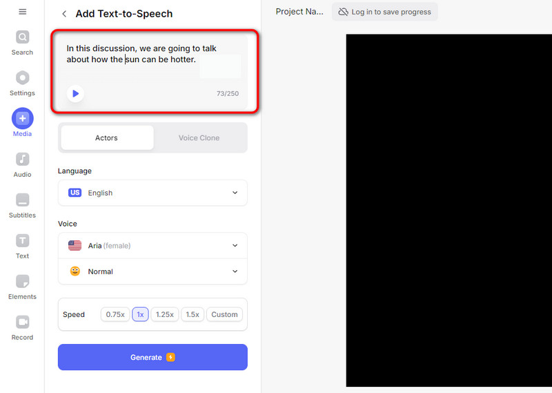
Task: Click the back arrow beside Add Text-to-Speech
Action: point(64,14)
